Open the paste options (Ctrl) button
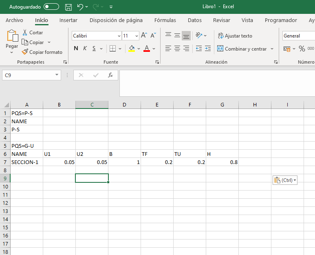 (x=285, y=180)
